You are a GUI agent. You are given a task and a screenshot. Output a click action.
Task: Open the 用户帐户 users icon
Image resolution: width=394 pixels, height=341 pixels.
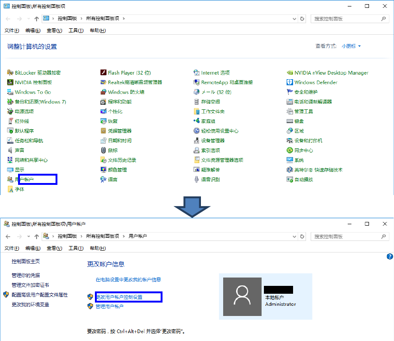click(10, 180)
